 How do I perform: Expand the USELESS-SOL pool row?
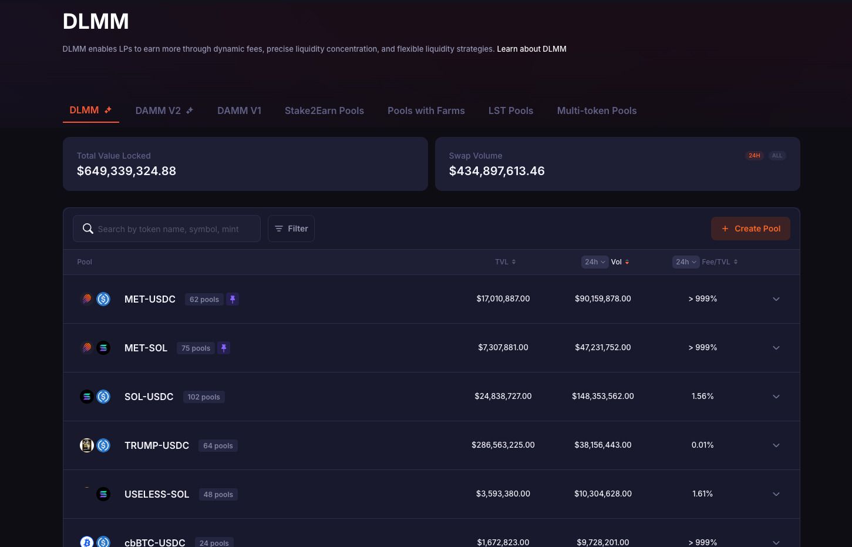pos(776,494)
